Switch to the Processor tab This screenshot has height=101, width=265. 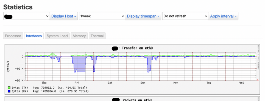point(13,36)
